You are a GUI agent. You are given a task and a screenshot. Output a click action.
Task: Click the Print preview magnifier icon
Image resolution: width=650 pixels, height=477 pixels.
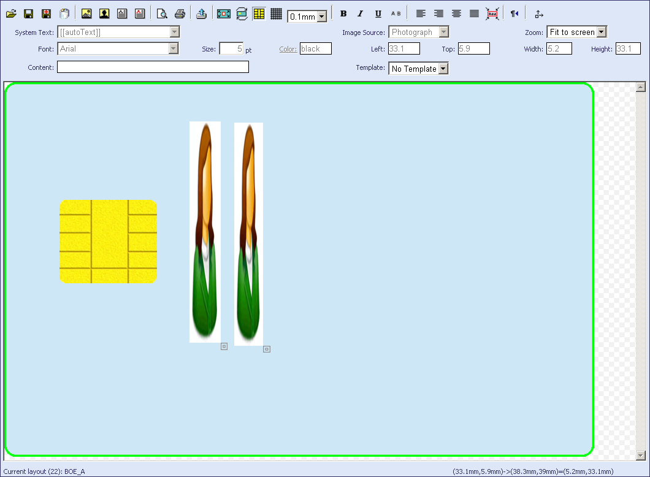(162, 13)
